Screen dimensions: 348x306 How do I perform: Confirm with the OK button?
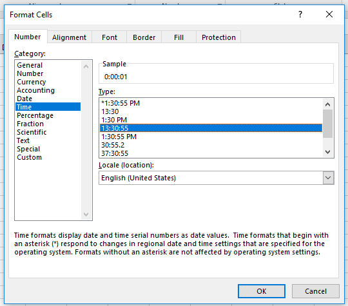(262, 291)
